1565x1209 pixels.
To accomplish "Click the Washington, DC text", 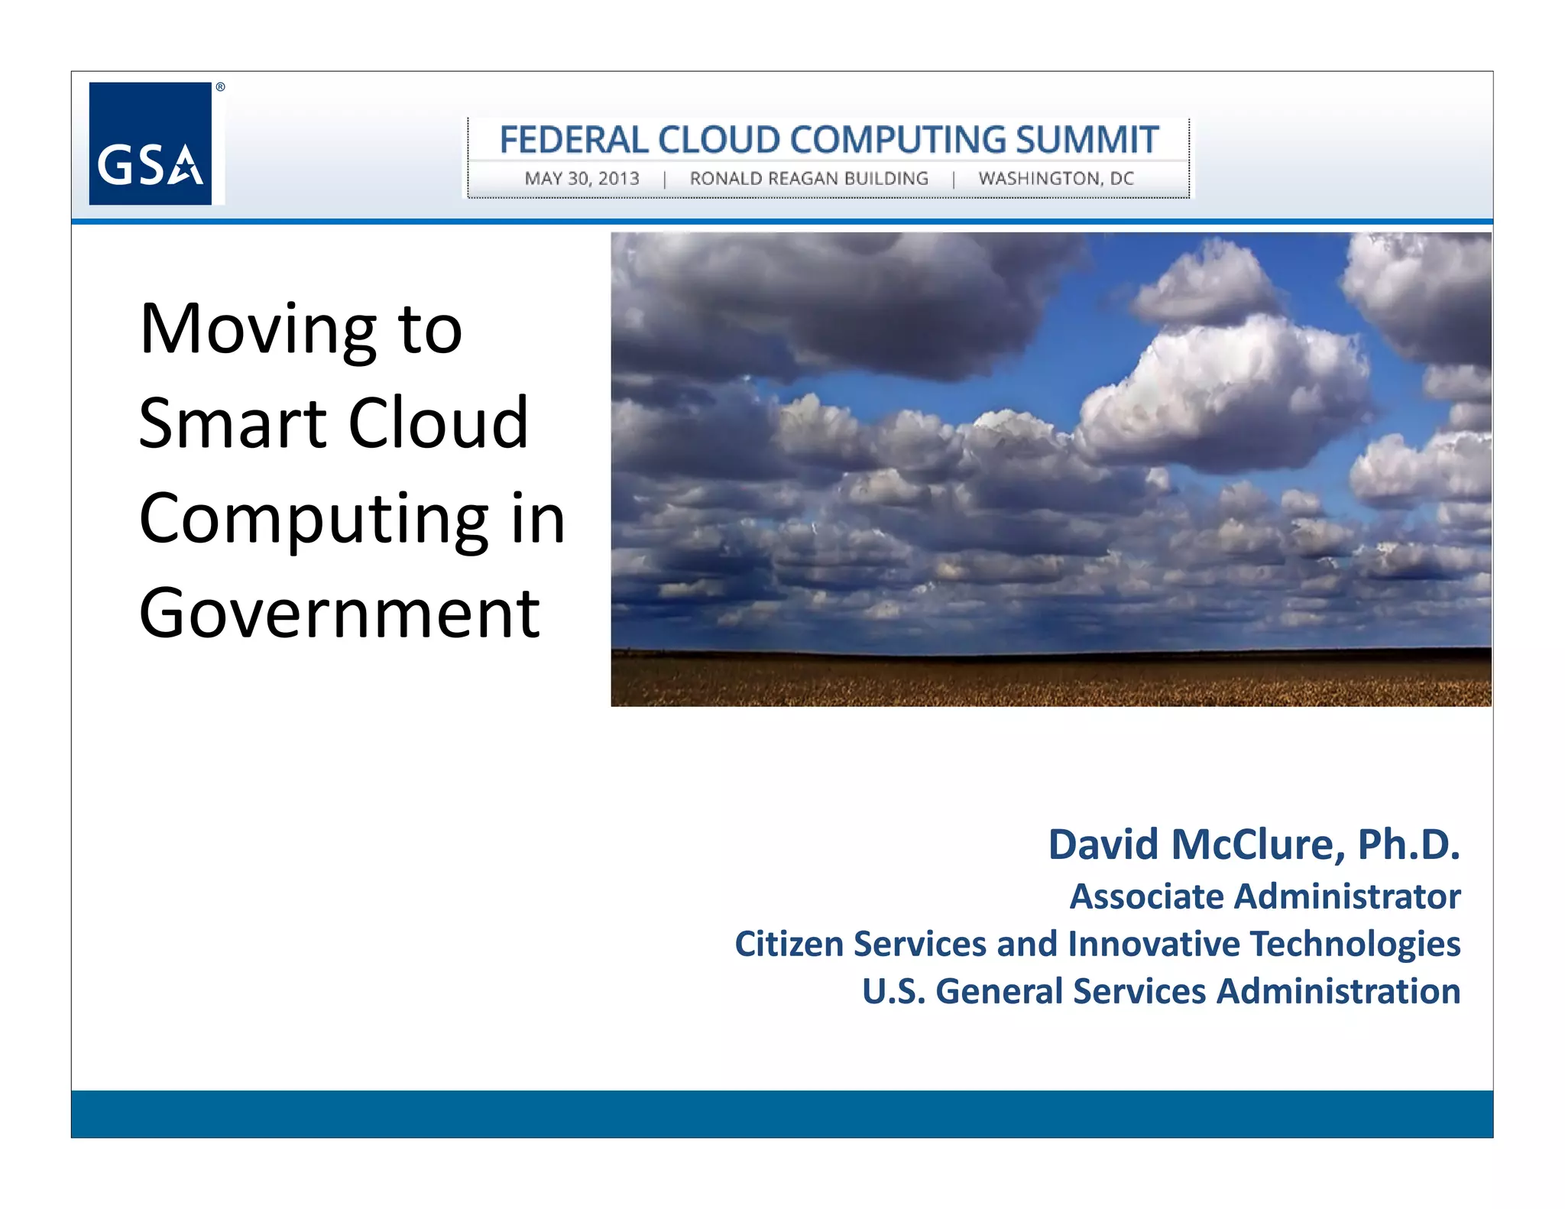I will 1056,179.
